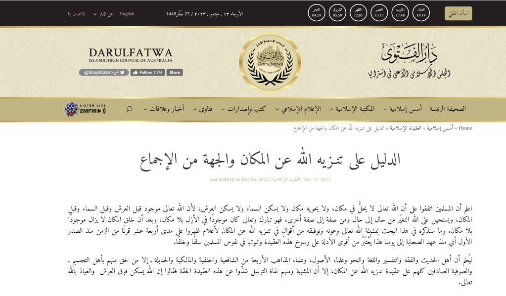The height and width of the screenshot is (296, 506).
Task: Click the Dhuhr 12:01 prayer time circle
Action: (358, 13)
